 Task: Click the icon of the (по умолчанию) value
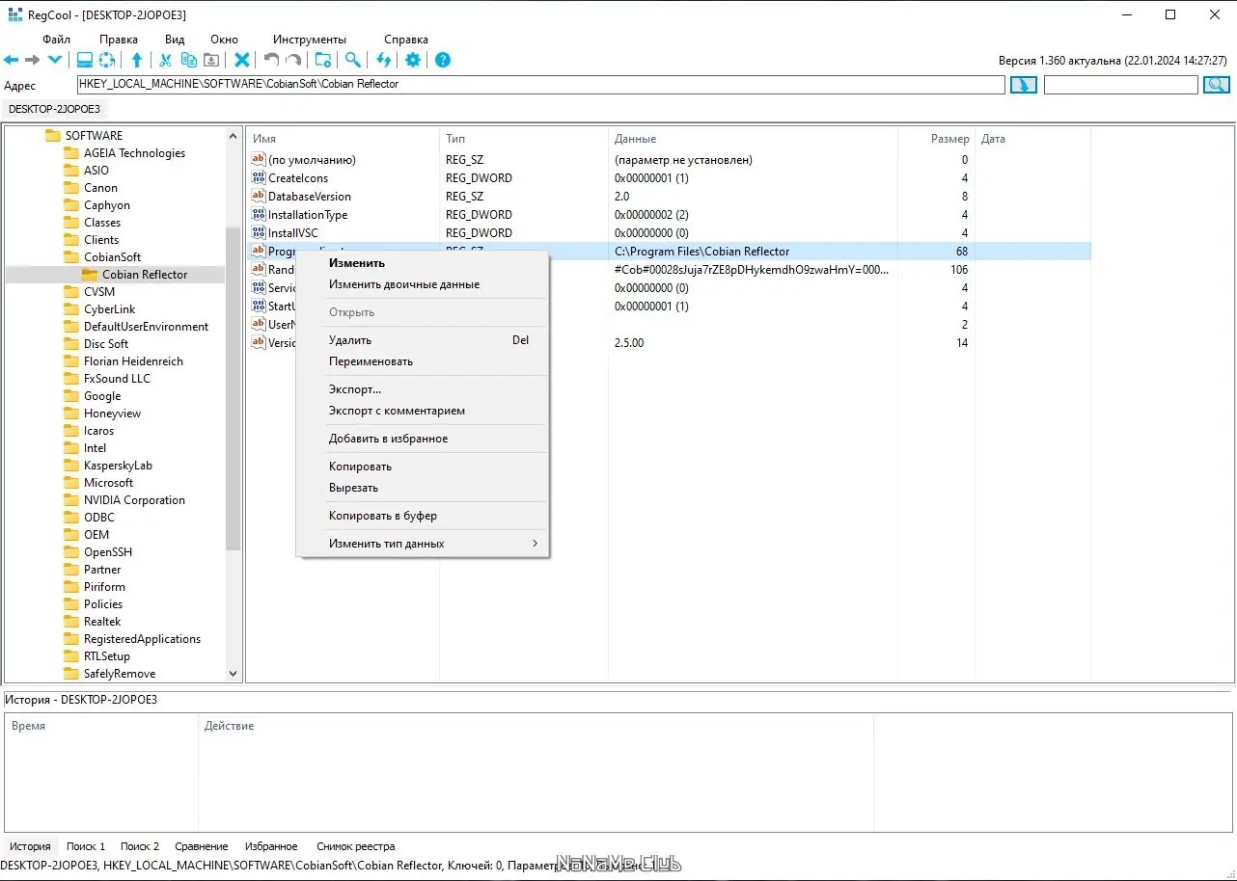coord(258,160)
